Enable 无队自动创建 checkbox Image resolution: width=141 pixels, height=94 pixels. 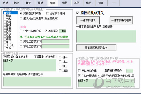[x=79, y=71]
